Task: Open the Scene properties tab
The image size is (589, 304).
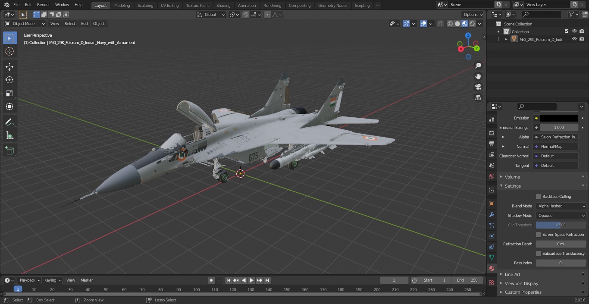Action: [x=492, y=165]
